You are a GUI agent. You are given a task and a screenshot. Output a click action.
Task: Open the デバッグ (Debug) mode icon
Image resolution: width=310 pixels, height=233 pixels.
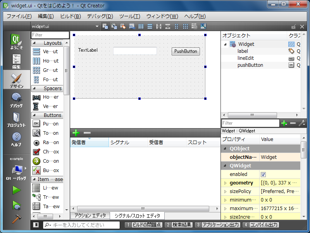[16, 100]
